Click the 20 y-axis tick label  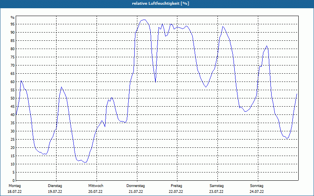pos(13,148)
